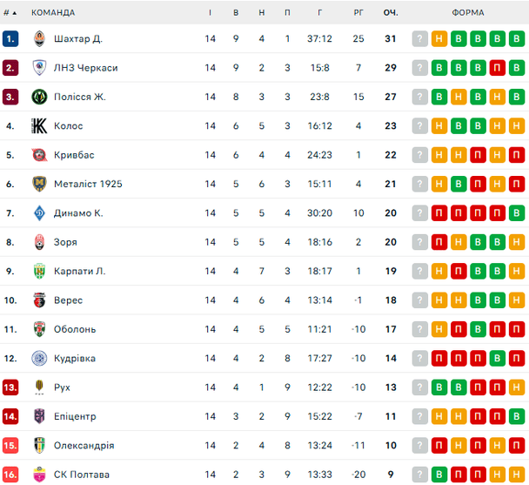The image size is (529, 485).
Task: Click the КОМАНДА column header
Action: [53, 13]
